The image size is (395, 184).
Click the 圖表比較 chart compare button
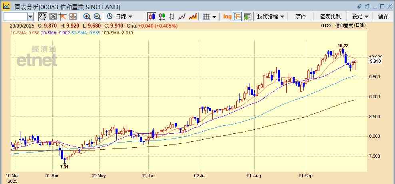click(330, 17)
